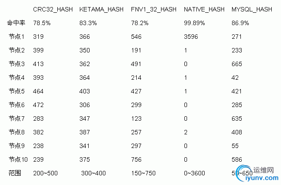This screenshot has width=281, height=185.
Task: Click the 83.3% KETAMA hit rate
Action: click(x=88, y=23)
